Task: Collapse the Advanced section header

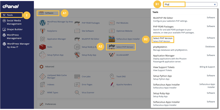Action: [x=50, y=66]
